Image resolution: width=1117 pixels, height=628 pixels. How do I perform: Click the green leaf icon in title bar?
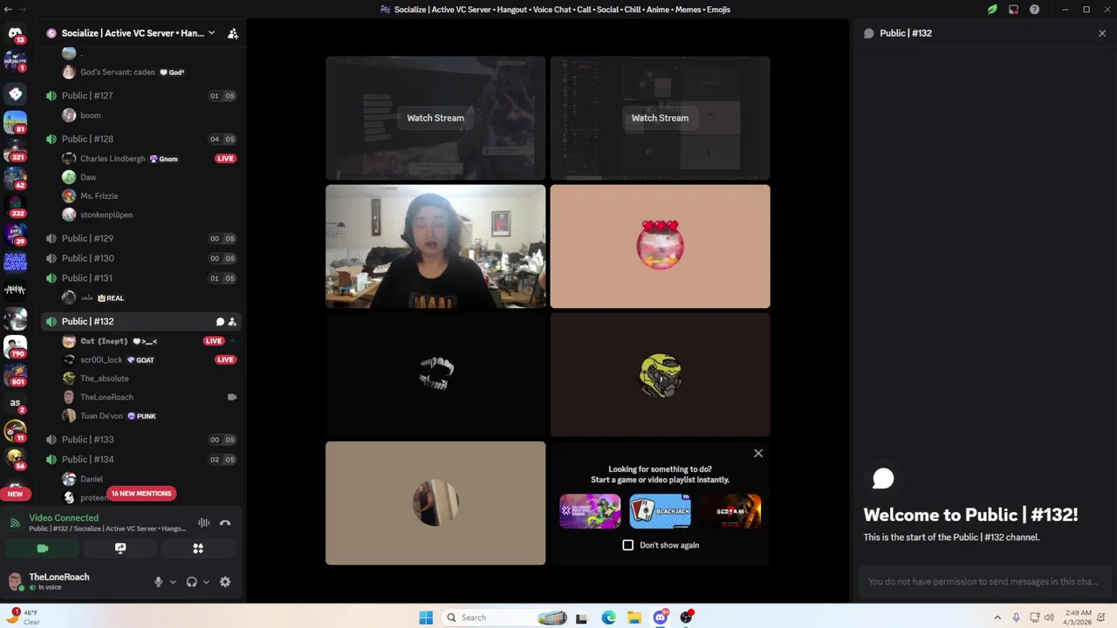point(992,10)
